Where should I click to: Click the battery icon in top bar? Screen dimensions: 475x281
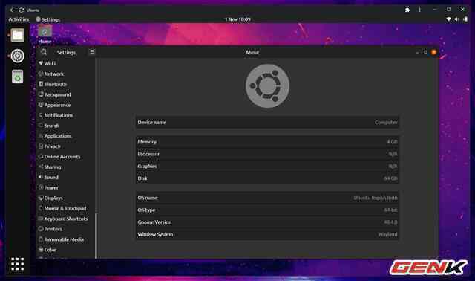click(465, 19)
